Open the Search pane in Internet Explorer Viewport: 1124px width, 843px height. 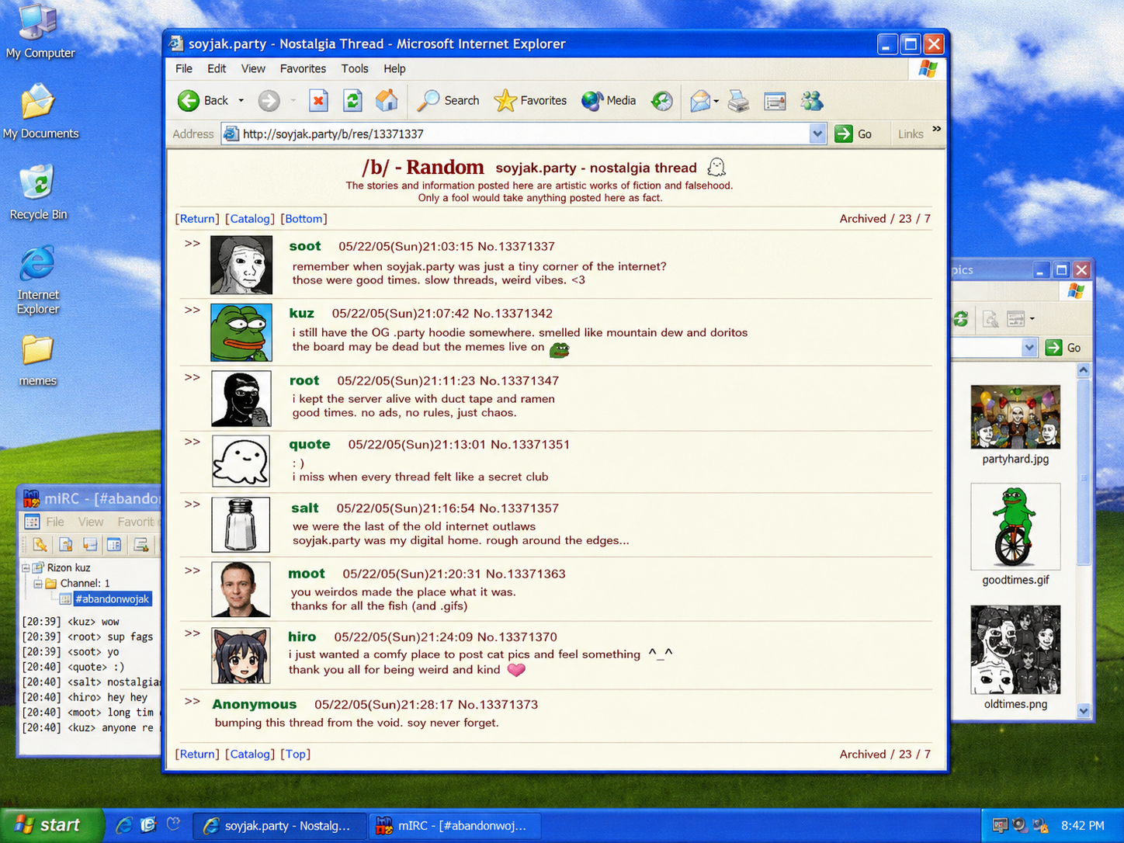tap(449, 101)
